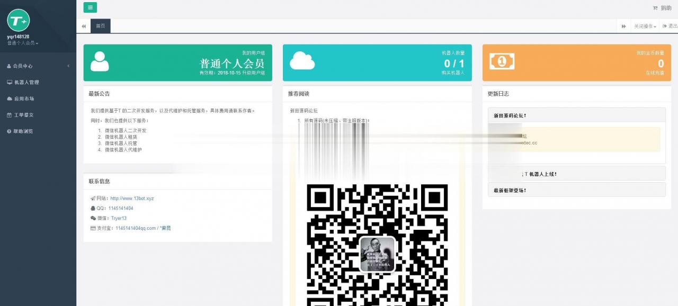This screenshot has height=306, width=678.
Task: Click the shopping cart icon beside 捐助
Action: click(655, 8)
